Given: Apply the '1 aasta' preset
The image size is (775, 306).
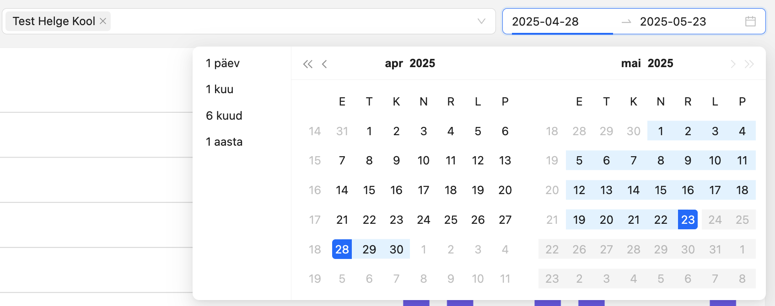Looking at the screenshot, I should (224, 142).
